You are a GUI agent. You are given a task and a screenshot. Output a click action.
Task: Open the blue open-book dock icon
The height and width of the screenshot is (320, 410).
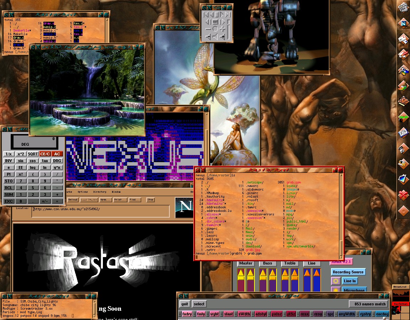tap(403, 133)
